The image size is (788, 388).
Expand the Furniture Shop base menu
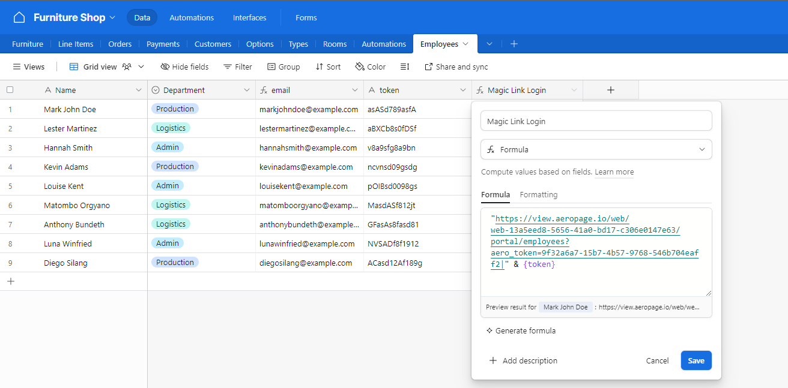112,17
